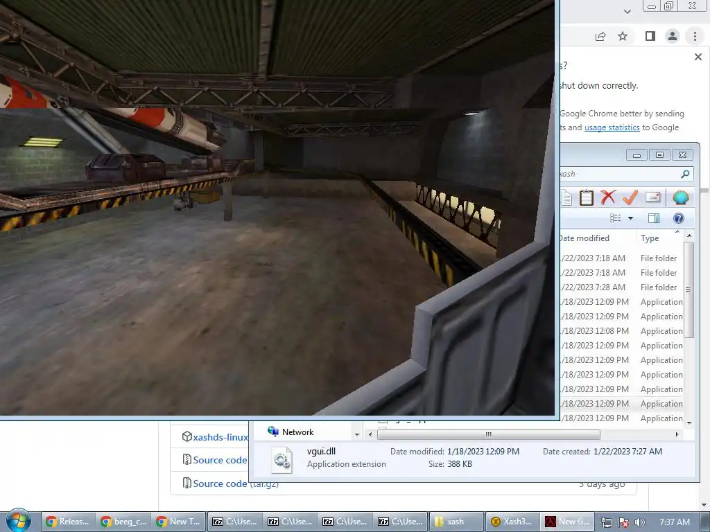Click the Windows Start orb
Screen dimensions: 710x532
18,520
